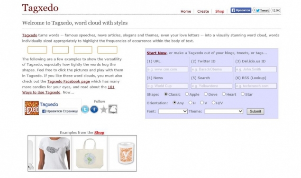This screenshot has width=301, height=178.
Task: Select the Apple shape option
Action: (187, 94)
